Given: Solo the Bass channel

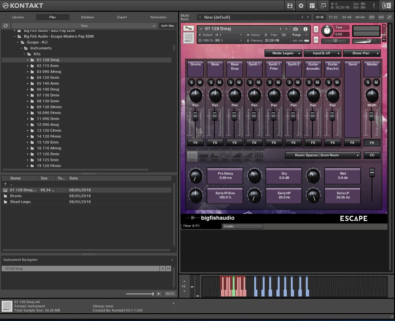Looking at the screenshot, I should tap(211, 83).
